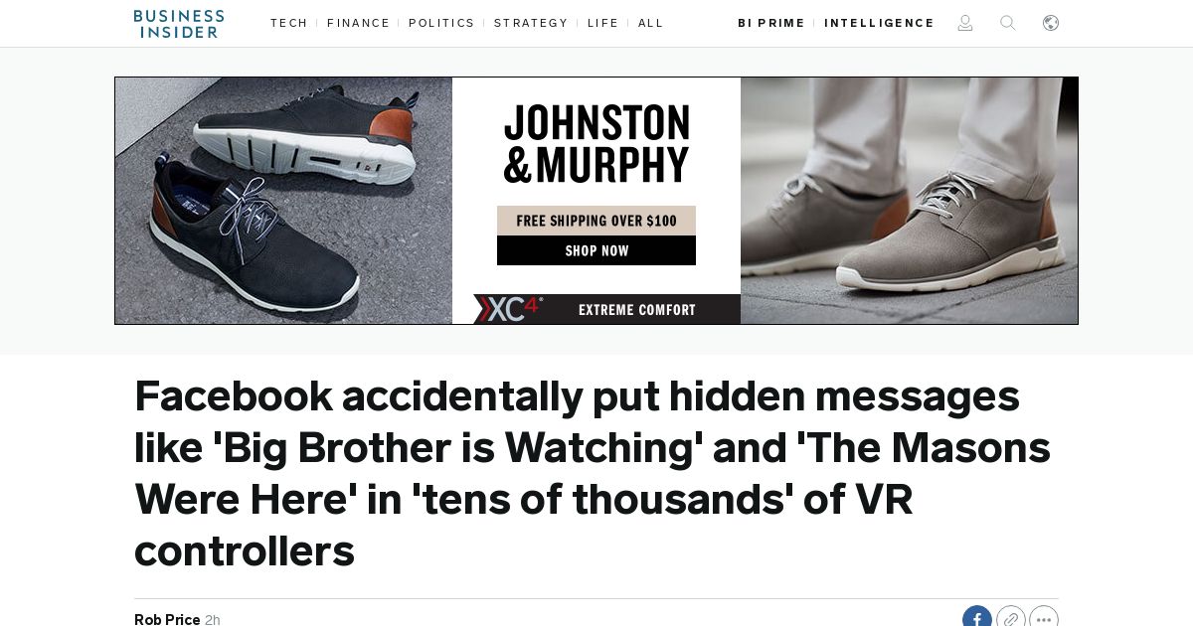Screen dimensions: 1193x626
Task: Open the user account icon
Action: pos(965,23)
